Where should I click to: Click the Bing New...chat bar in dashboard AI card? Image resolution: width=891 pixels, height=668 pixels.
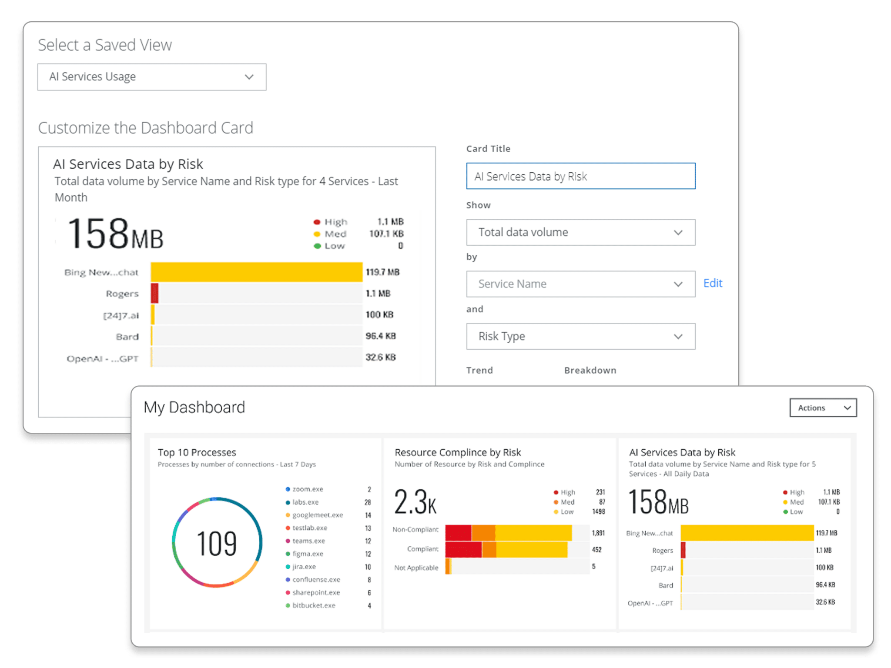pos(747,533)
